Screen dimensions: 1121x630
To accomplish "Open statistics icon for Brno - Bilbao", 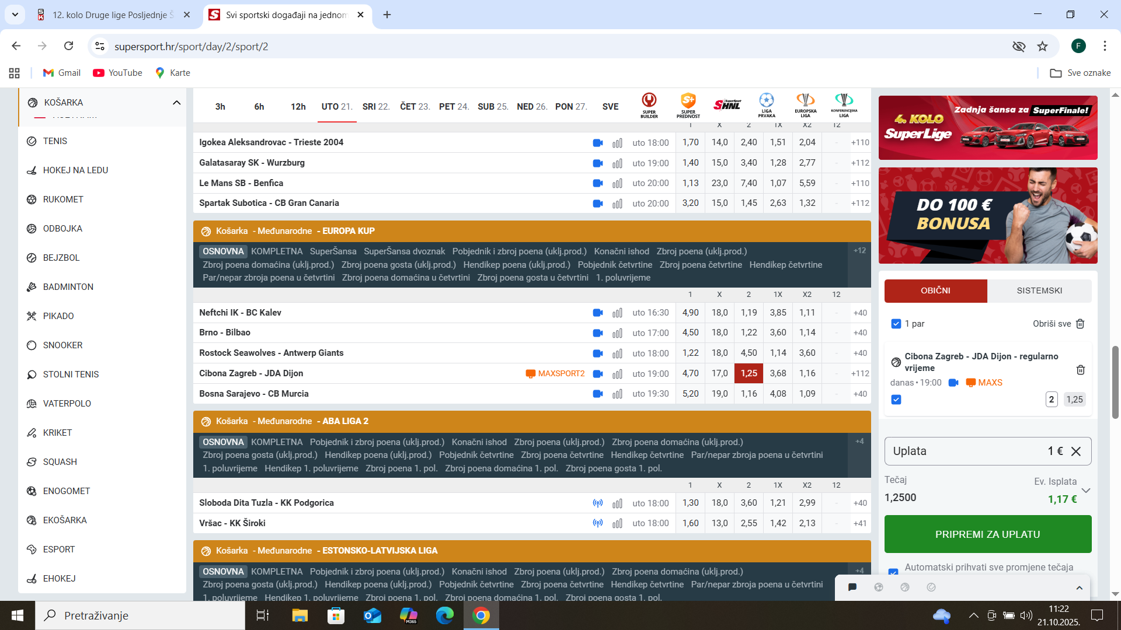I will click(617, 333).
